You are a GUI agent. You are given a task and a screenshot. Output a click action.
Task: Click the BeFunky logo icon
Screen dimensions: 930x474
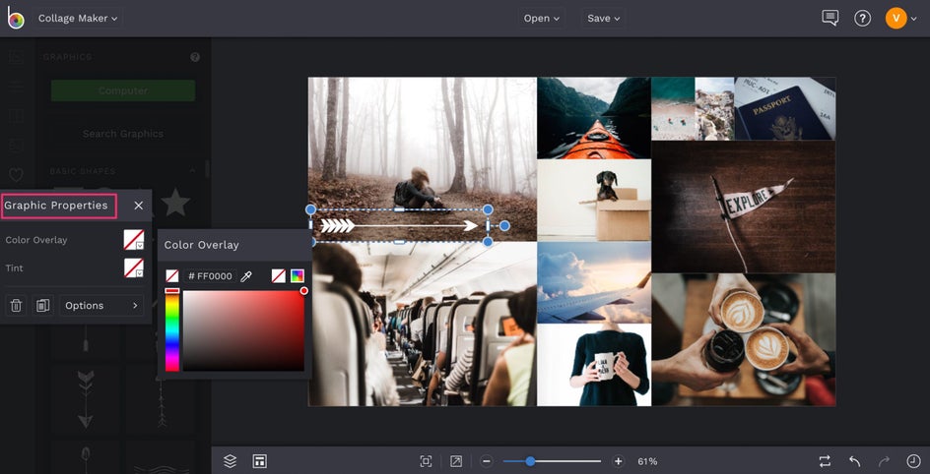click(x=16, y=19)
